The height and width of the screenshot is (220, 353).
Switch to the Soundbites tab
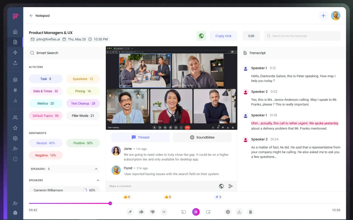[x=202, y=137]
